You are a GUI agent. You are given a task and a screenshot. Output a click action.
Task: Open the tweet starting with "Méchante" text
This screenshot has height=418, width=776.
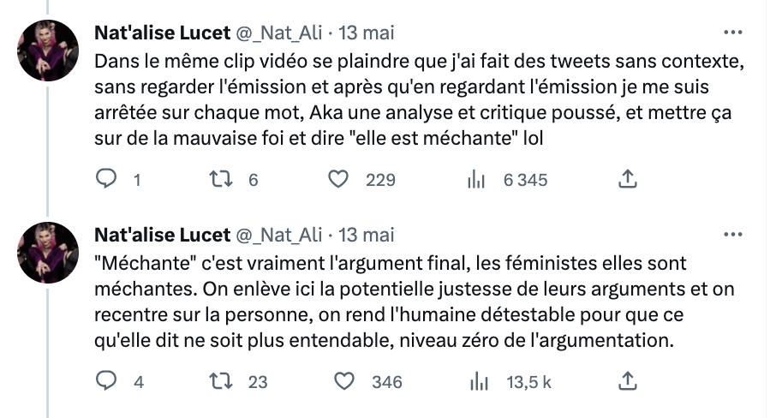pyautogui.click(x=415, y=302)
